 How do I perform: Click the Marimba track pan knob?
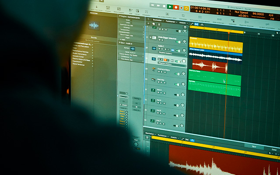click(183, 84)
